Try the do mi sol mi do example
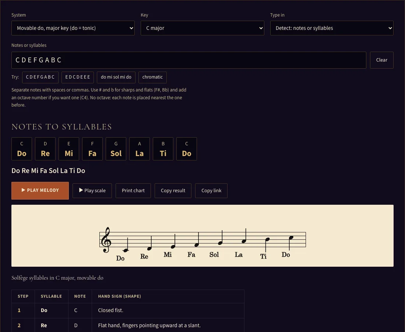The width and height of the screenshot is (405, 332). tap(116, 77)
